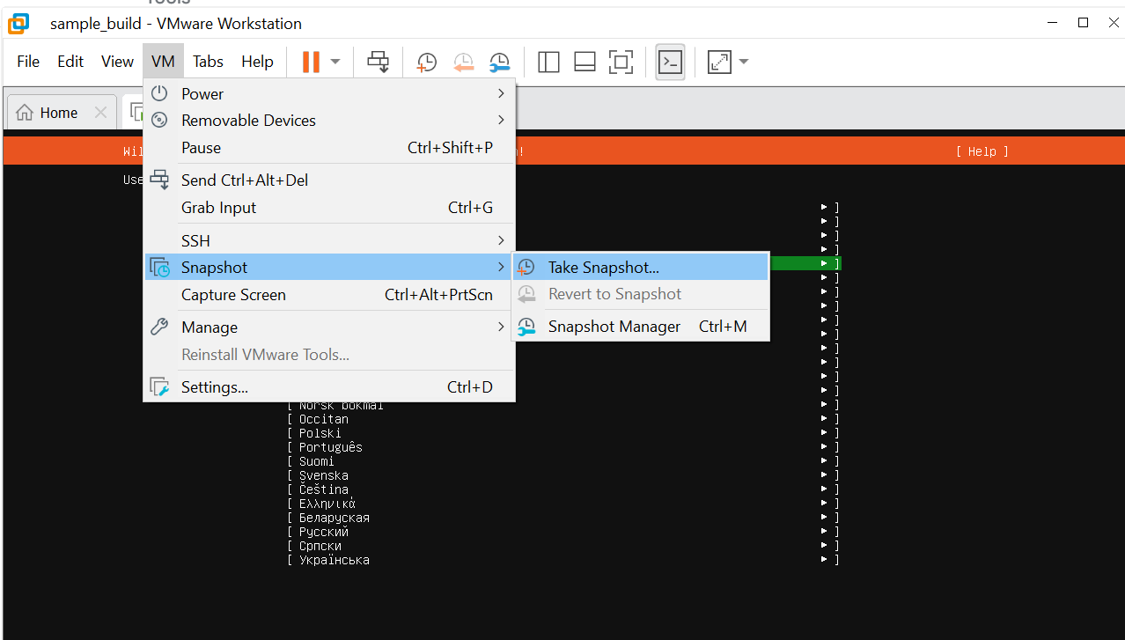Click the Take Snapshot toolbar icon
The width and height of the screenshot is (1125, 640).
[x=426, y=62]
